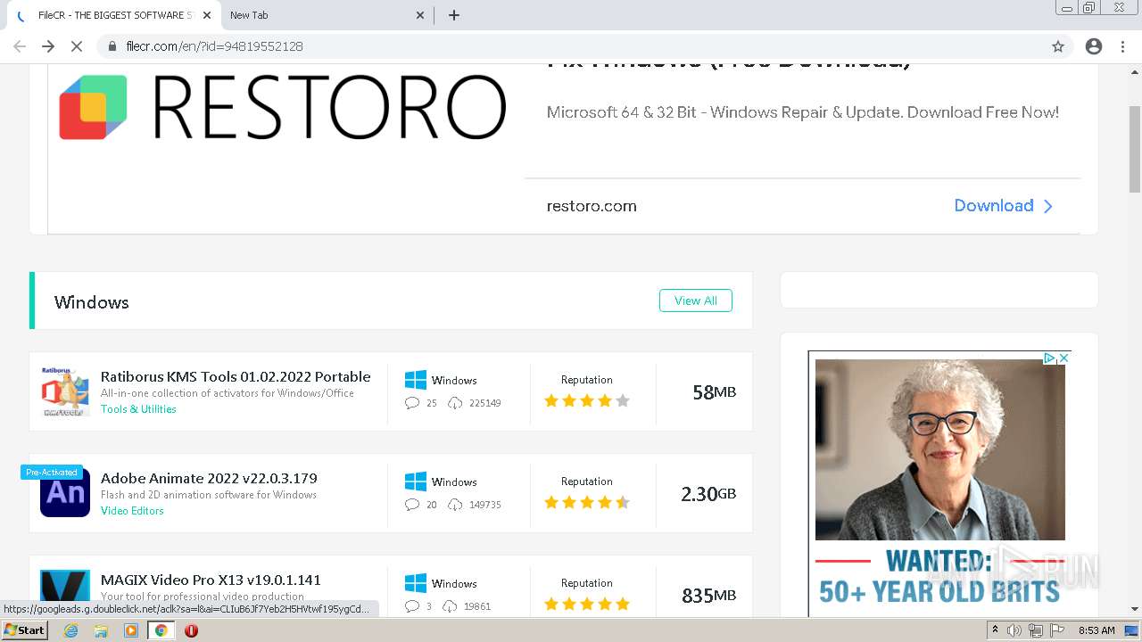
Task: Click restoro.com advertiser text
Action: tap(592, 206)
